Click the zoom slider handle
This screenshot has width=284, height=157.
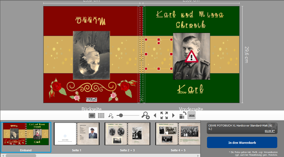121,115
